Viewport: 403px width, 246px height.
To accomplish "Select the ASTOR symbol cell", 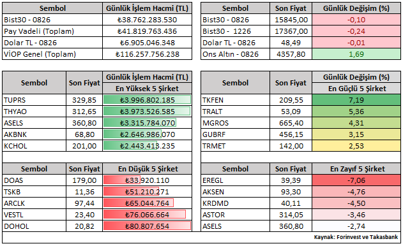I will pyautogui.click(x=235, y=215).
